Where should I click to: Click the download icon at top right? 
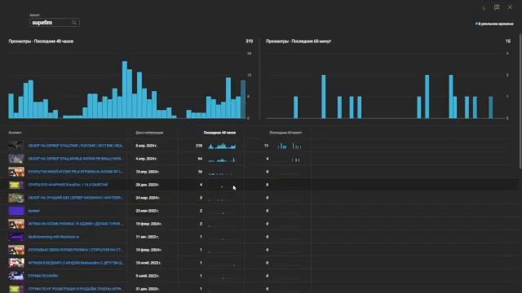484,7
